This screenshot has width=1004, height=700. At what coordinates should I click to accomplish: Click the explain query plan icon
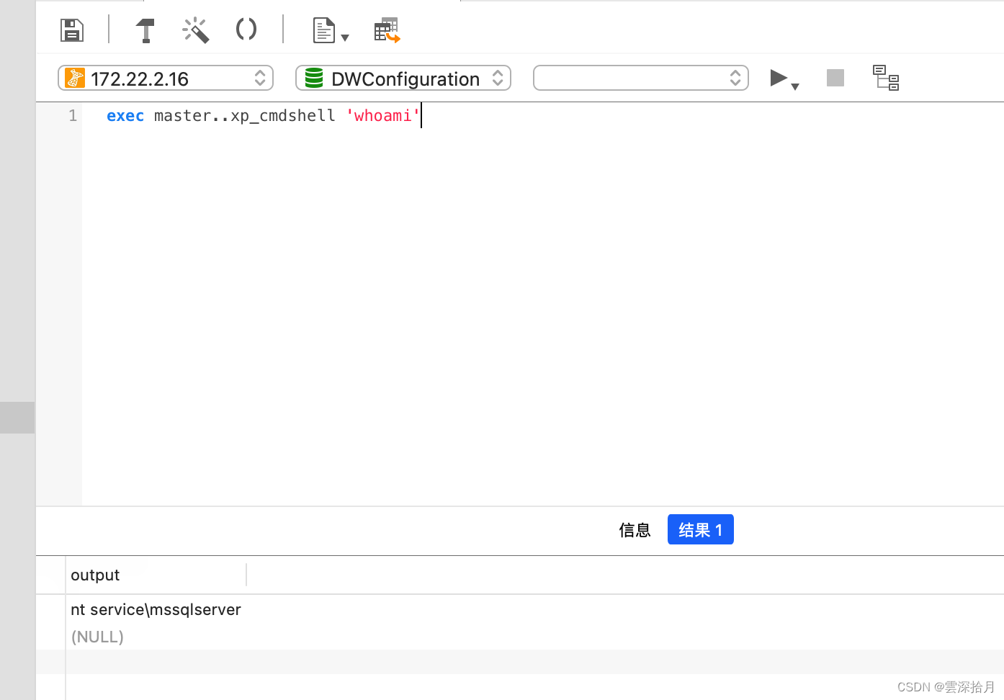point(886,78)
